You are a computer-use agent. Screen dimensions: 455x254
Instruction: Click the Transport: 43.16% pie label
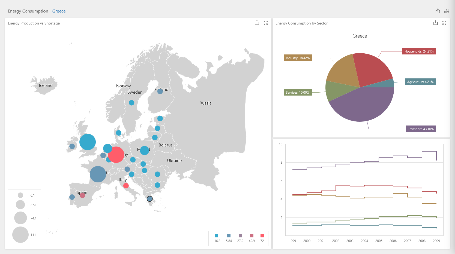421,129
